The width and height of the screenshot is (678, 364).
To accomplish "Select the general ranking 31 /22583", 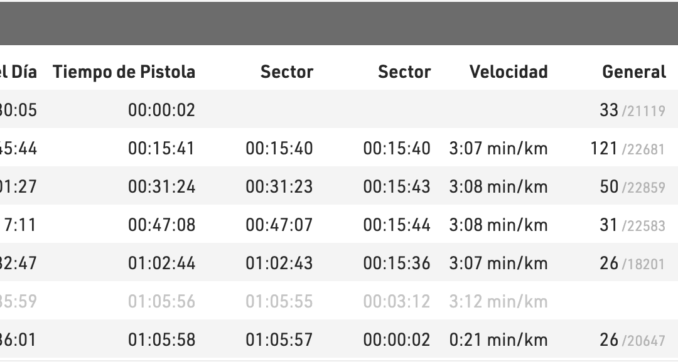I will point(632,225).
